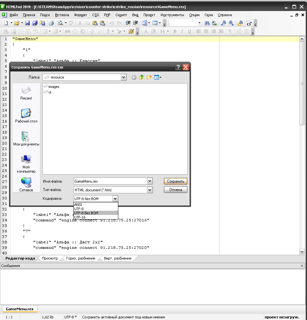Click the Paste clipboard toolbar icon
Screen dimensions: 307x320
[95, 23]
